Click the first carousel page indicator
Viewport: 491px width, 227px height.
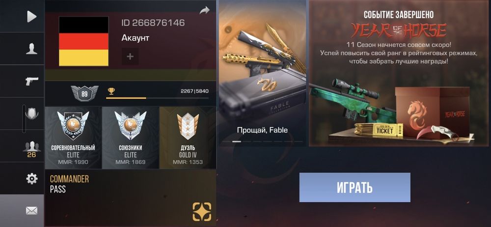(x=237, y=142)
